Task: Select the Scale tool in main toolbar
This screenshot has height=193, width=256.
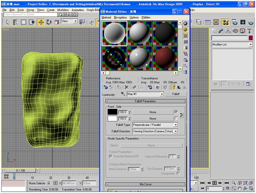Action: point(56,22)
